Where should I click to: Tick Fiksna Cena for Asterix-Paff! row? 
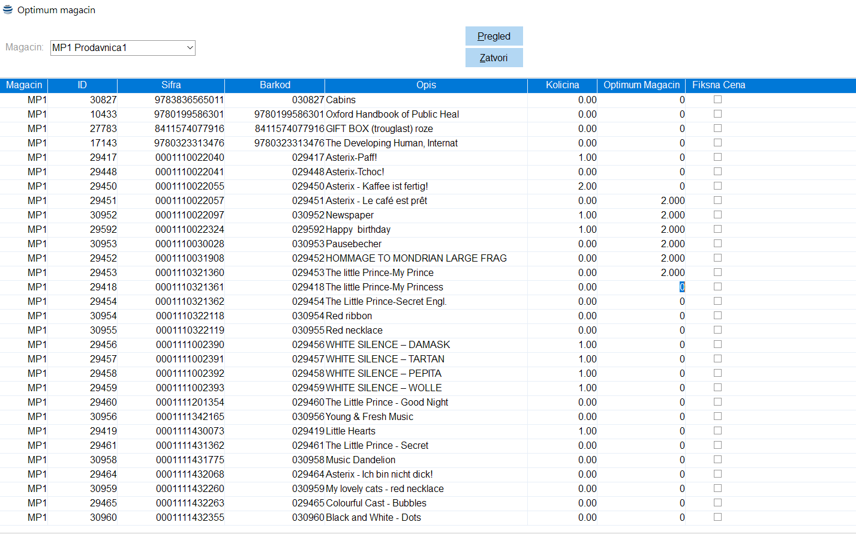(717, 157)
